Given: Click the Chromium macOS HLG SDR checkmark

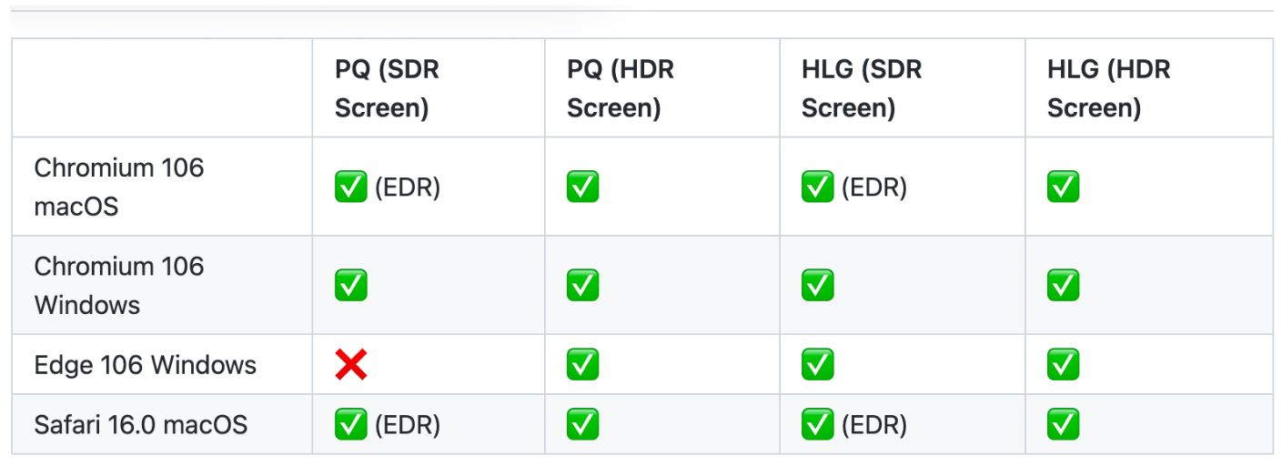Looking at the screenshot, I should pos(818,187).
